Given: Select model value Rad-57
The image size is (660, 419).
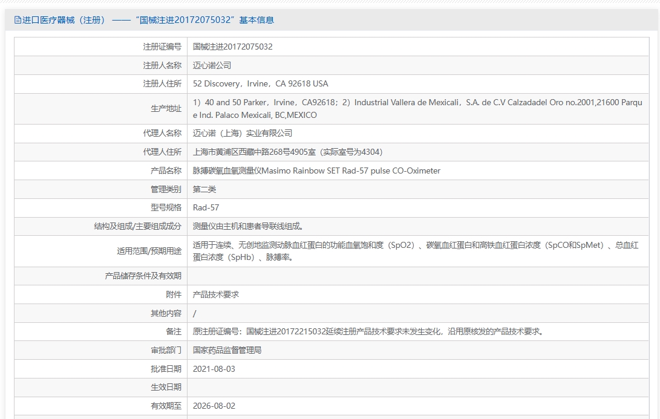Looking at the screenshot, I should [206, 207].
